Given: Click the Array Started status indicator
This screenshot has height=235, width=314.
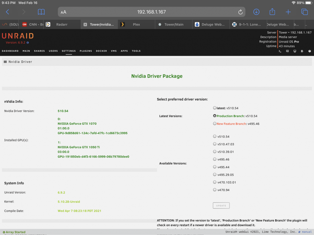Looking at the screenshot, I should click(x=14, y=232).
